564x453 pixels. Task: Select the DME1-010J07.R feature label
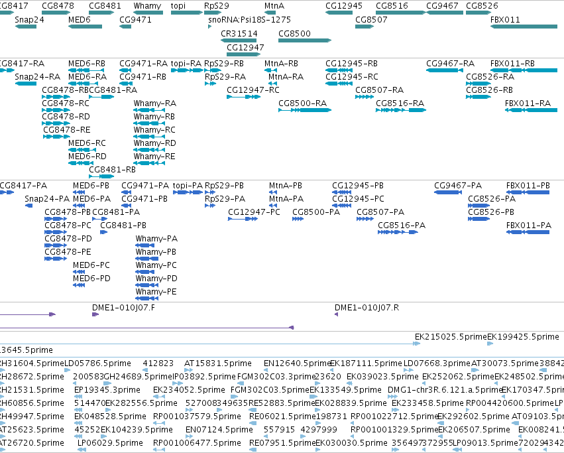coord(367,308)
